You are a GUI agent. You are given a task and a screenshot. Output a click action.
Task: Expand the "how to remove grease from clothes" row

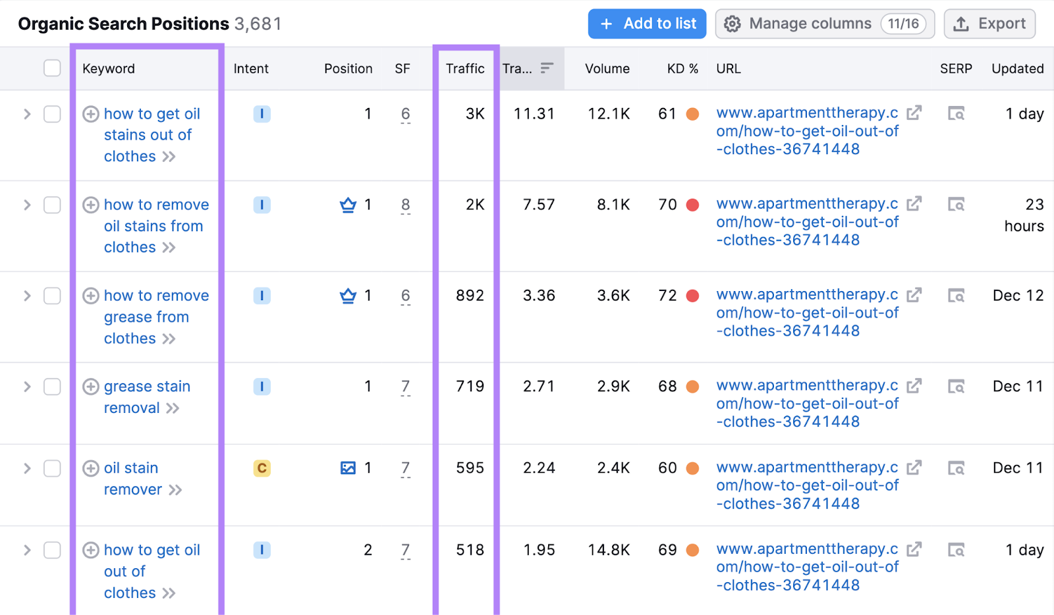[x=27, y=296]
